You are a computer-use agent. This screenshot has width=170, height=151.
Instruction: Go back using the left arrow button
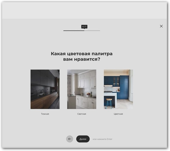[x=70, y=139]
